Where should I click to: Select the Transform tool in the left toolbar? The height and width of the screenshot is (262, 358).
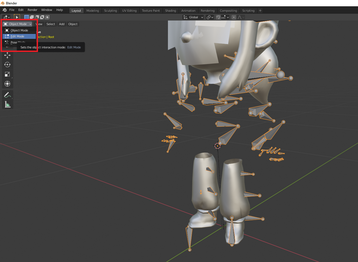coord(7,84)
